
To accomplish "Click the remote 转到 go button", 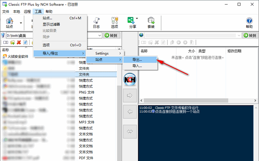I will (250, 35).
